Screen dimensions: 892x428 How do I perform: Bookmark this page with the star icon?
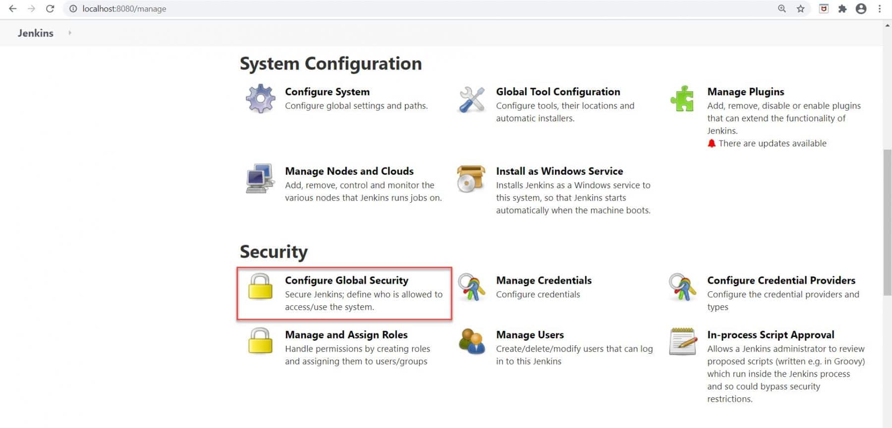point(800,8)
